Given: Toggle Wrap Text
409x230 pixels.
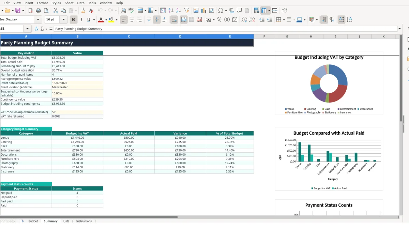Looking at the screenshot, I should pyautogui.click(x=174, y=20).
